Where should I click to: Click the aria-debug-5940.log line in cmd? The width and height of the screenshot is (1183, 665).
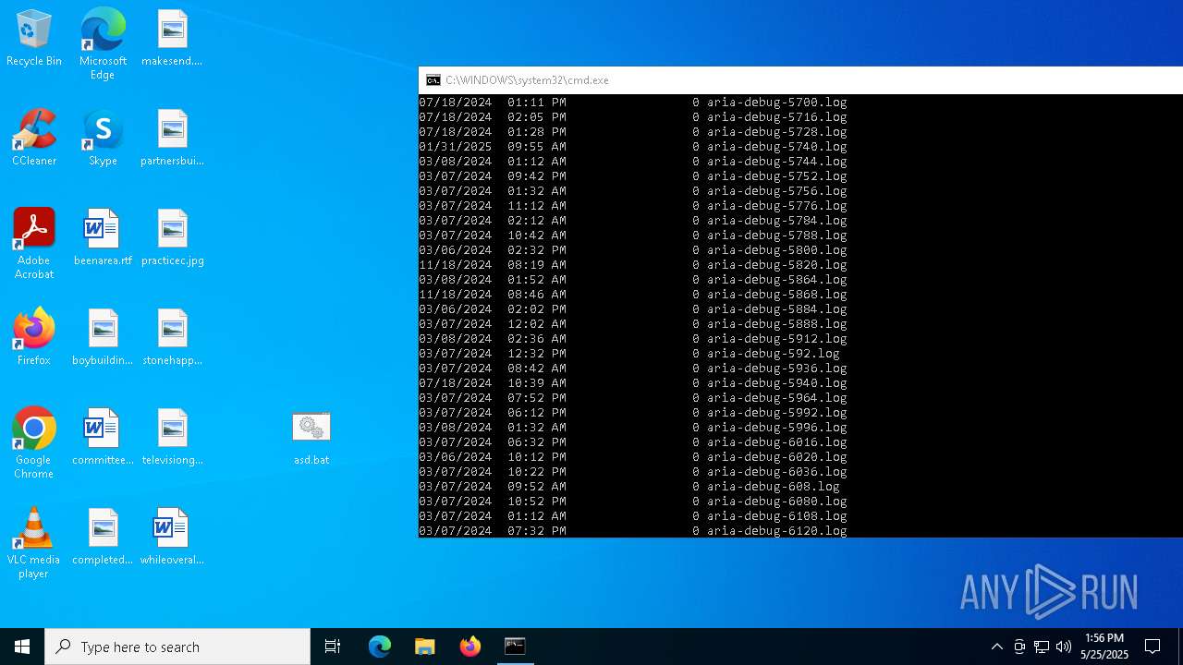[x=633, y=383]
